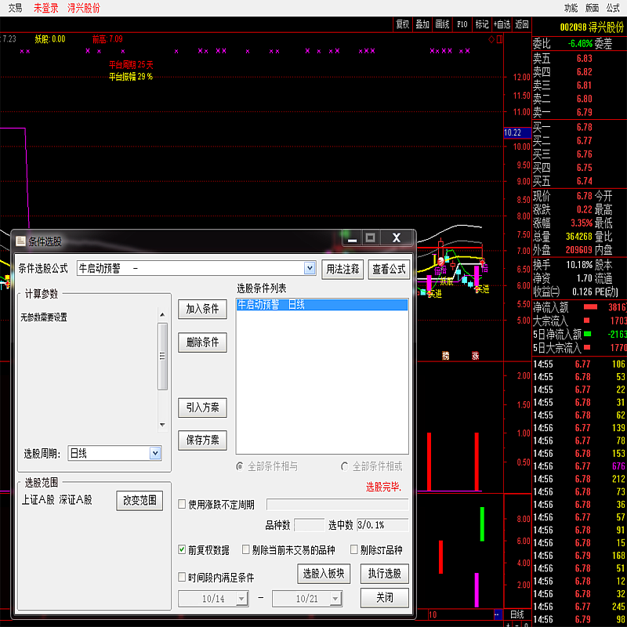627x627 pixels.
Task: Open the 叠加 overlay tool
Action: [422, 24]
